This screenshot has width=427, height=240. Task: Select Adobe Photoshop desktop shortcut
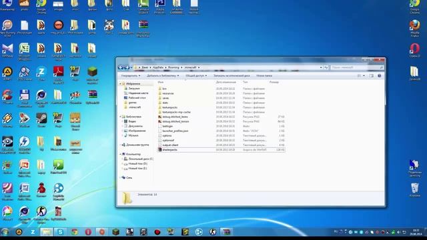pos(160,6)
